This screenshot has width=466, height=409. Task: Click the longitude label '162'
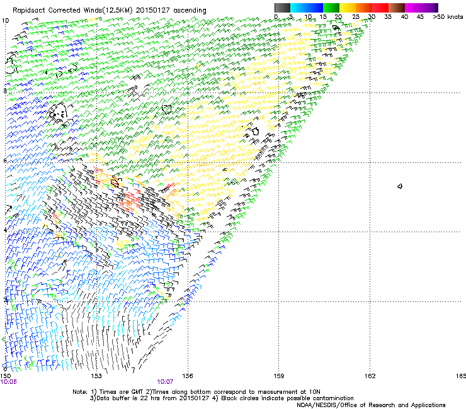pos(370,376)
